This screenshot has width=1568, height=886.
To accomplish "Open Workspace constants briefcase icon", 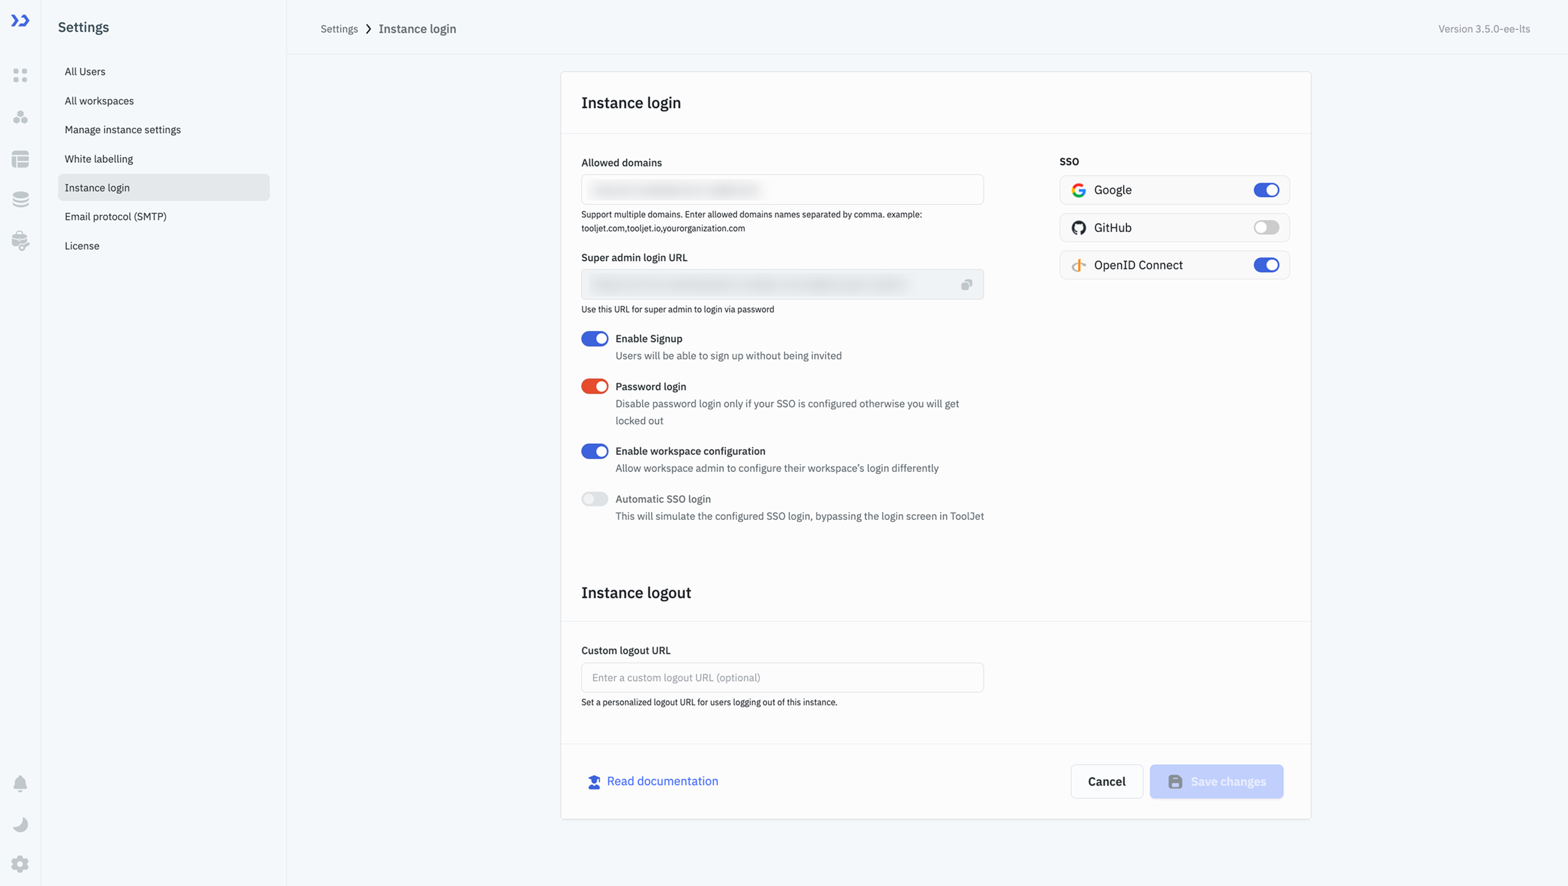I will (20, 241).
